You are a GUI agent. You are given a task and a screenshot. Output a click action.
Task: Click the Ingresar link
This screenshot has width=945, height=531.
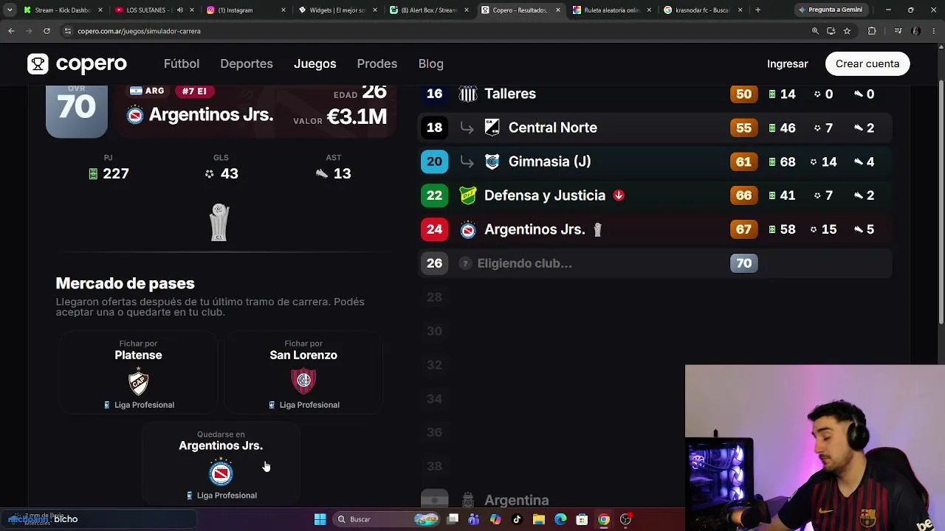click(x=788, y=63)
